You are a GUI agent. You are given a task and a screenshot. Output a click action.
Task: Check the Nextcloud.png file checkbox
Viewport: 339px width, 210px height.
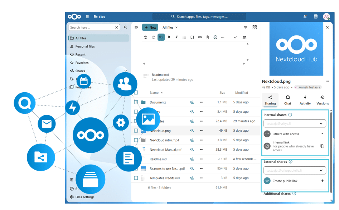click(136, 131)
